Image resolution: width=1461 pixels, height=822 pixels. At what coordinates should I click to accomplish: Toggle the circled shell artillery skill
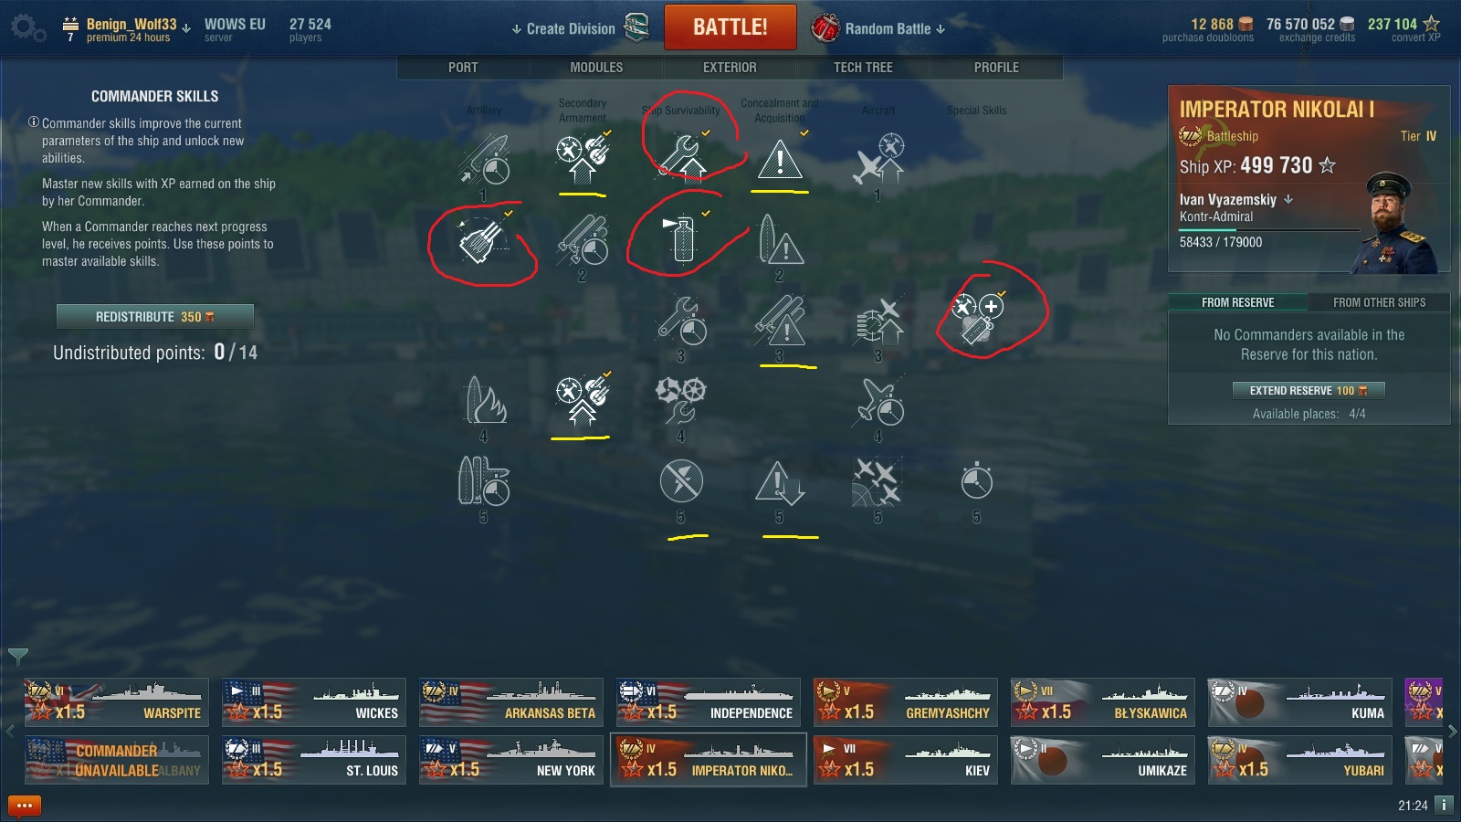(x=482, y=240)
